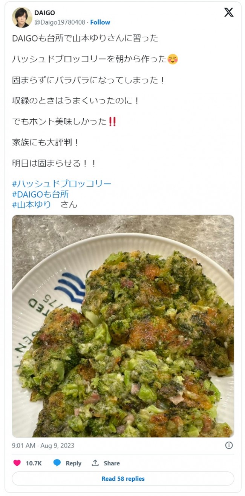The width and height of the screenshot is (245, 496).
Task: Open the #ハッシュドブロッコリー hashtag
Action: click(62, 184)
